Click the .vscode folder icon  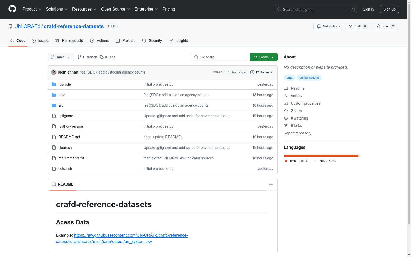(54, 84)
